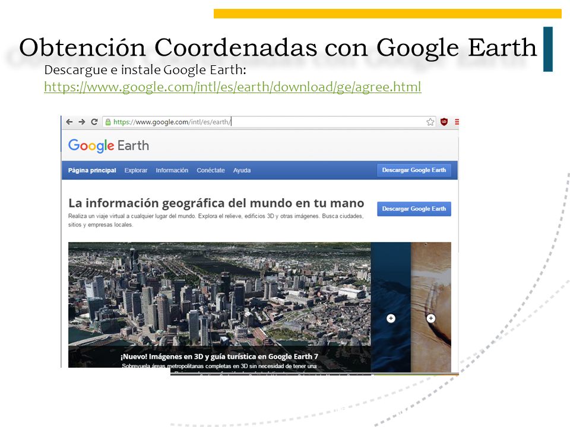Bookmark page with the star icon

[430, 122]
